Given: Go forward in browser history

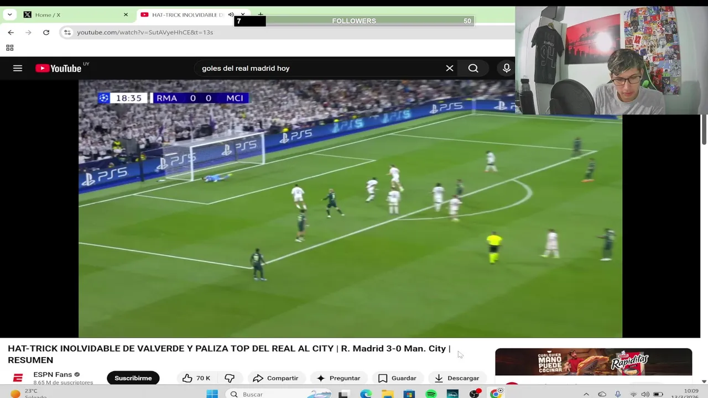Looking at the screenshot, I should click(x=28, y=32).
